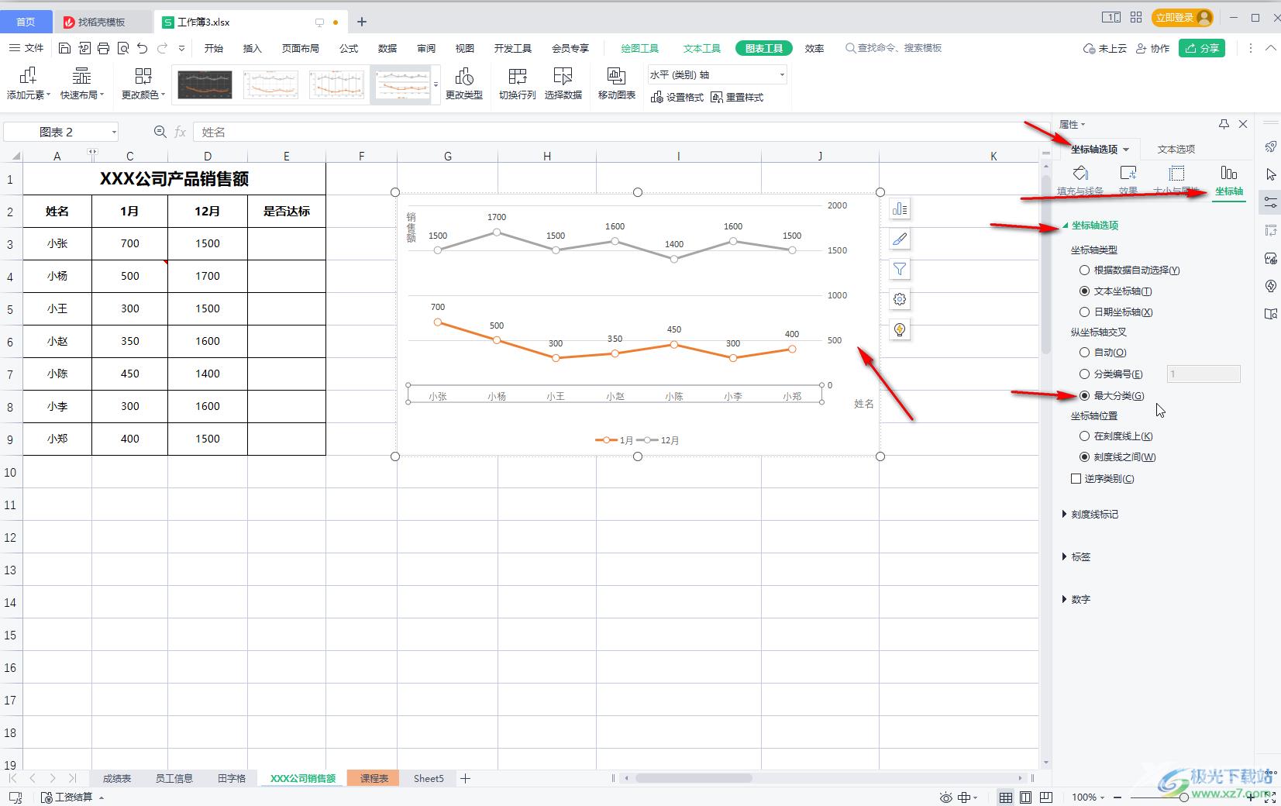Click Switch Row/Column (切换行列)
This screenshot has height=806, width=1281.
pyautogui.click(x=518, y=84)
